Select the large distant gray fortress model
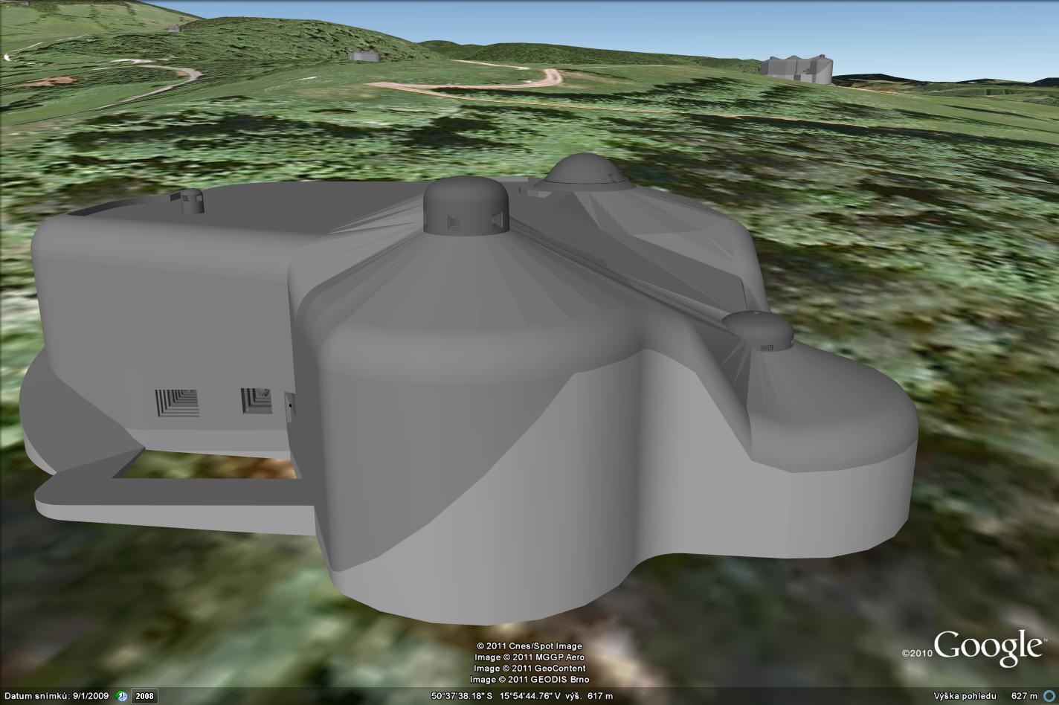This screenshot has width=1059, height=705. [796, 68]
